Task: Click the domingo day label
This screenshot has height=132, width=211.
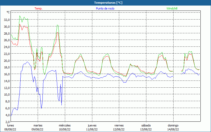Action: click(173, 125)
